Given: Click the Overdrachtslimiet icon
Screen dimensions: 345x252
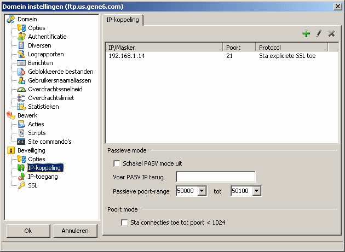Looking at the screenshot, I should click(x=21, y=98).
